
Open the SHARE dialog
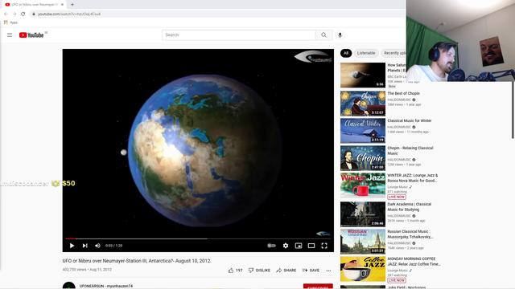(x=286, y=271)
